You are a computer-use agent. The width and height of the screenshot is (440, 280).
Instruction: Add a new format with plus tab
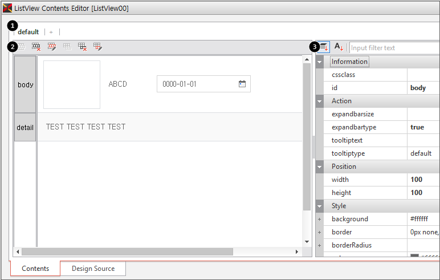tap(51, 32)
